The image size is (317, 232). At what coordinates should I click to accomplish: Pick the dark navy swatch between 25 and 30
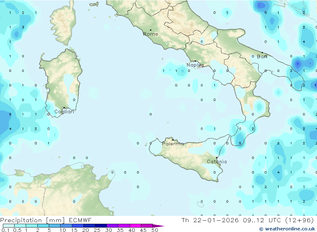101,226
